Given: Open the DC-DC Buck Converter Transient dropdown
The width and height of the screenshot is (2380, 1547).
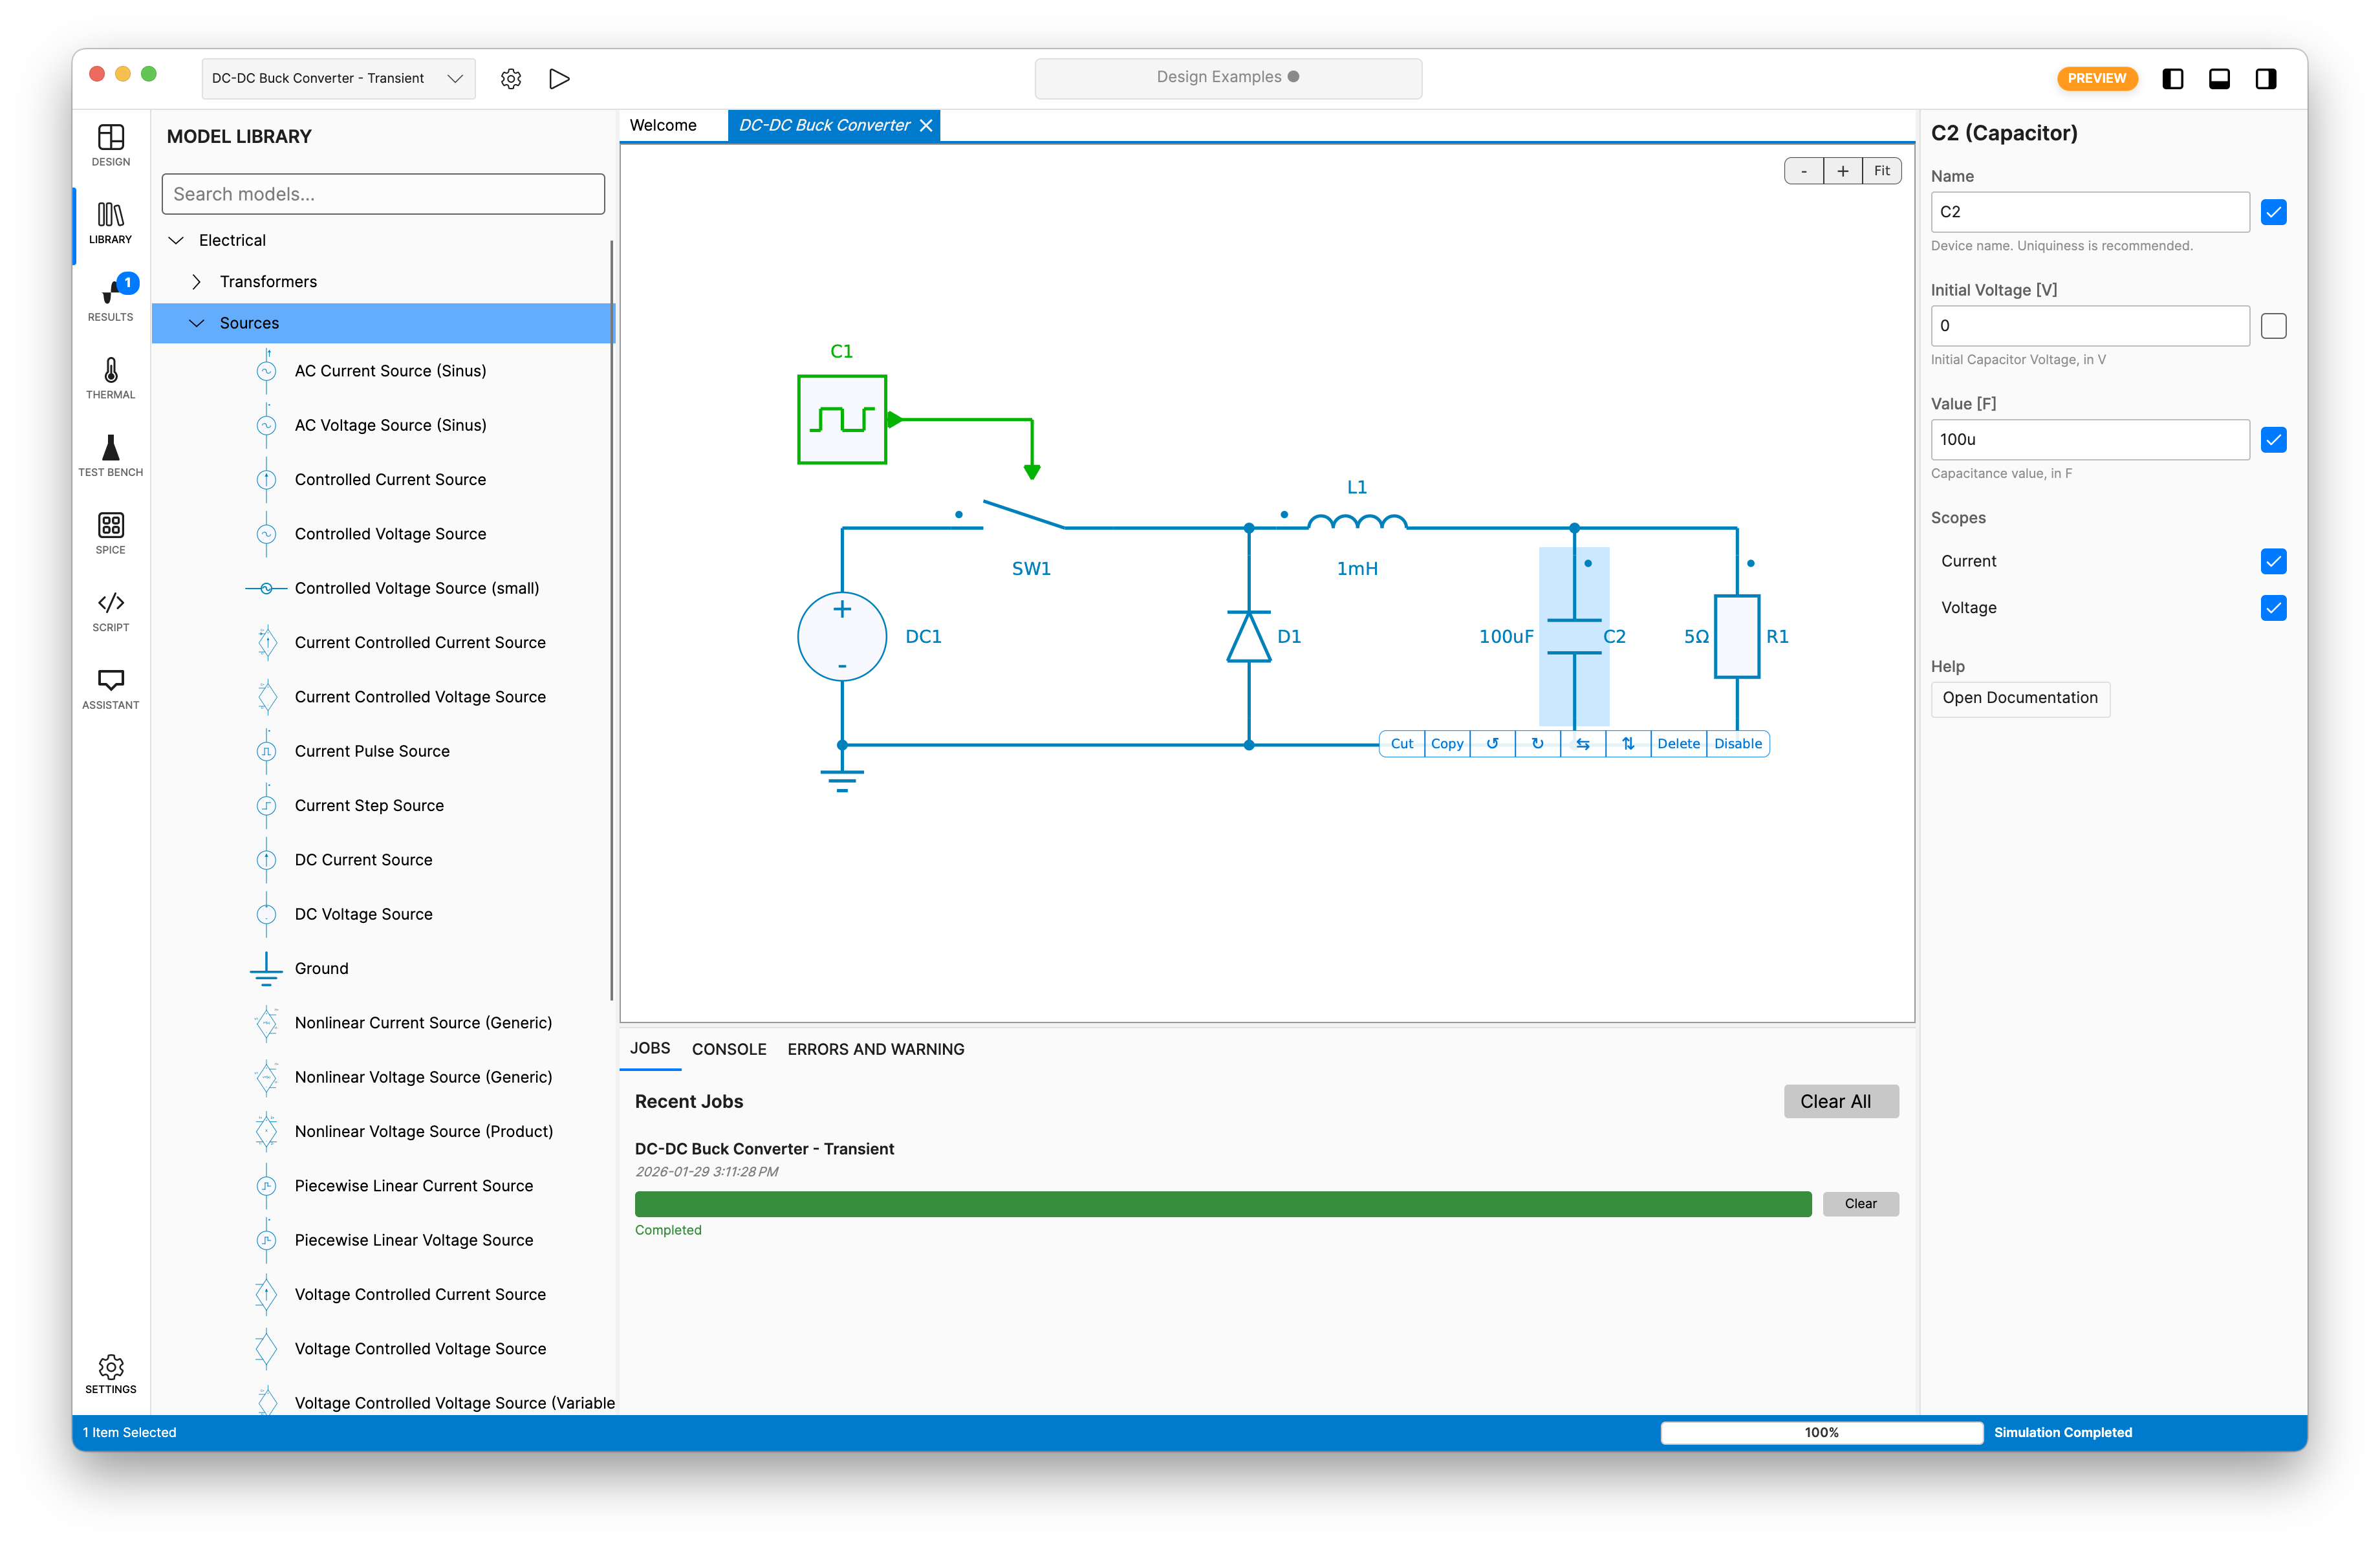Looking at the screenshot, I should (x=338, y=78).
